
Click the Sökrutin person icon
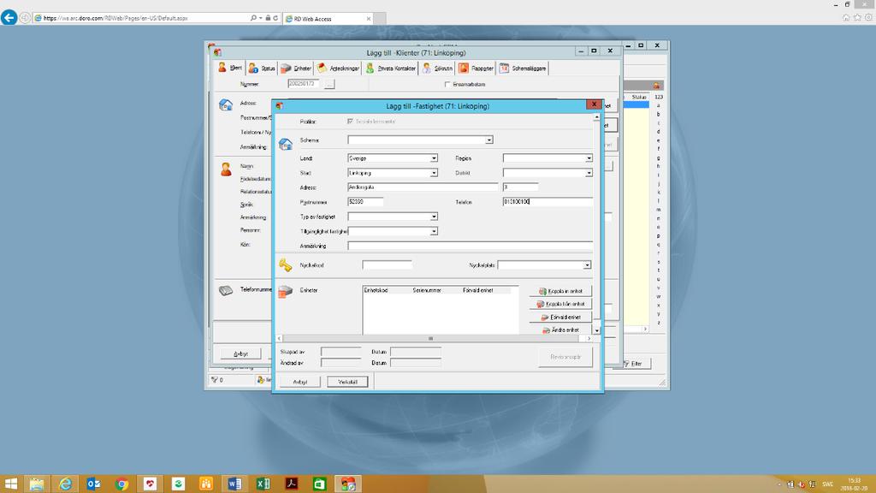point(427,68)
